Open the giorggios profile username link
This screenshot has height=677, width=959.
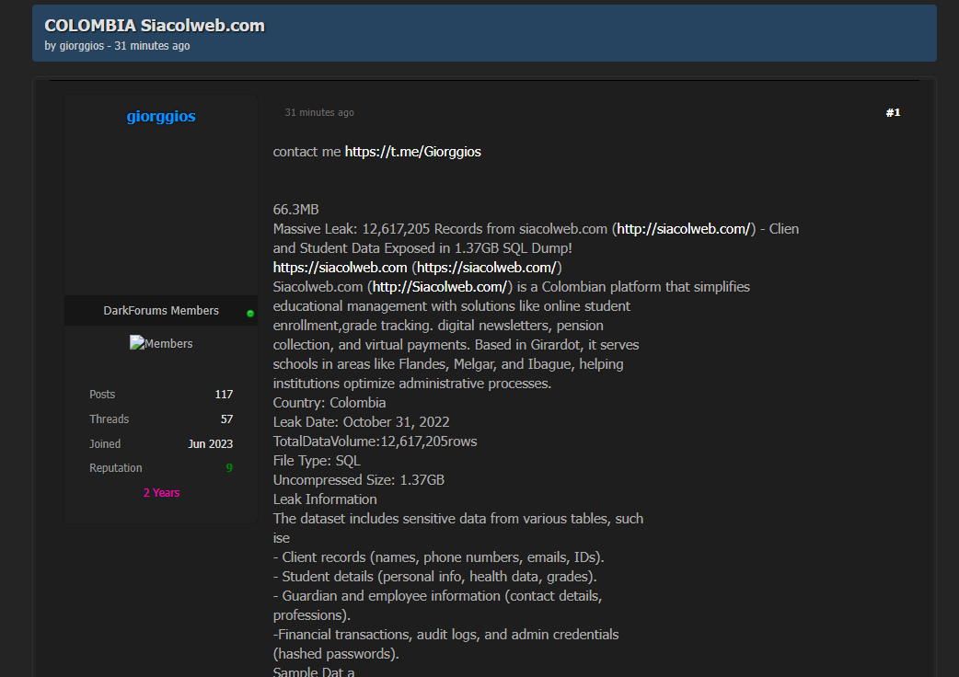coord(161,116)
